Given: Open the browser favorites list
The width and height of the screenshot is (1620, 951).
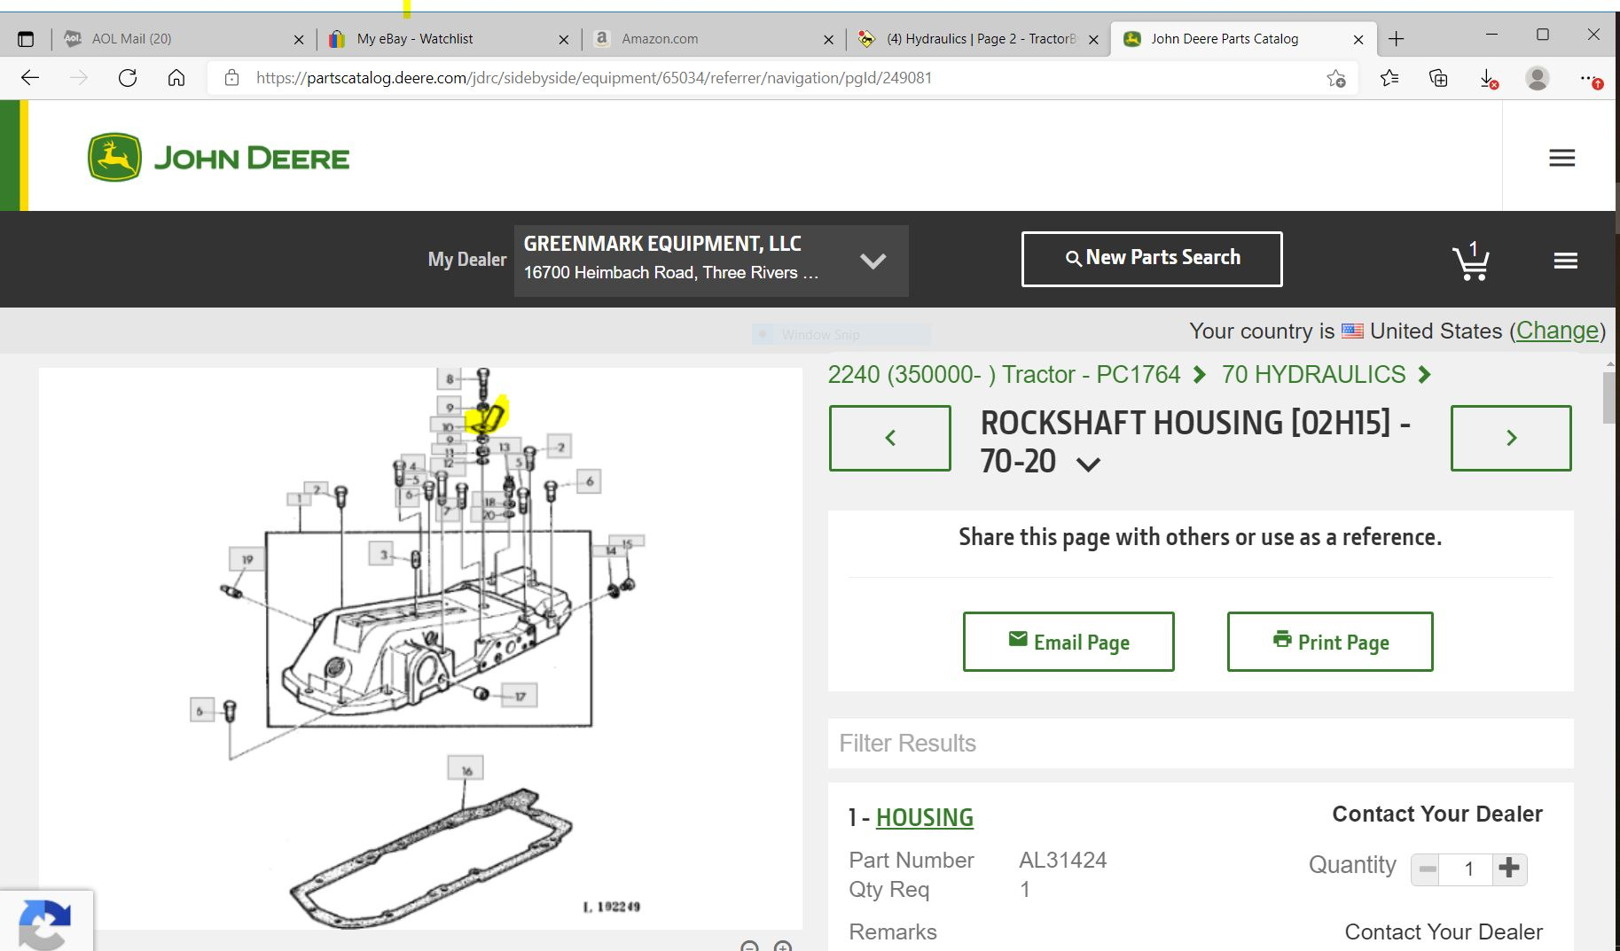Looking at the screenshot, I should [1389, 78].
